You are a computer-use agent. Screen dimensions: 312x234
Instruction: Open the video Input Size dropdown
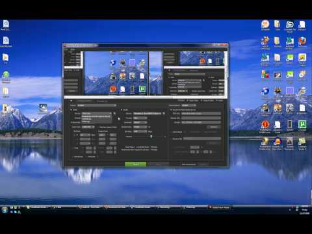(x=88, y=127)
